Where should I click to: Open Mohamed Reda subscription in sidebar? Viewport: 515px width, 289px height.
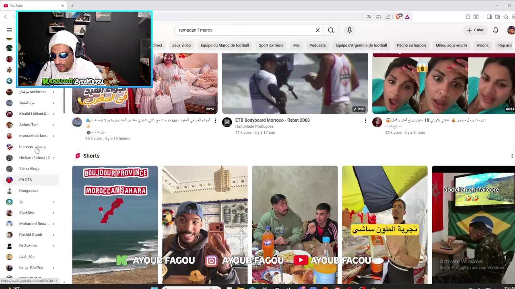[x=30, y=224]
